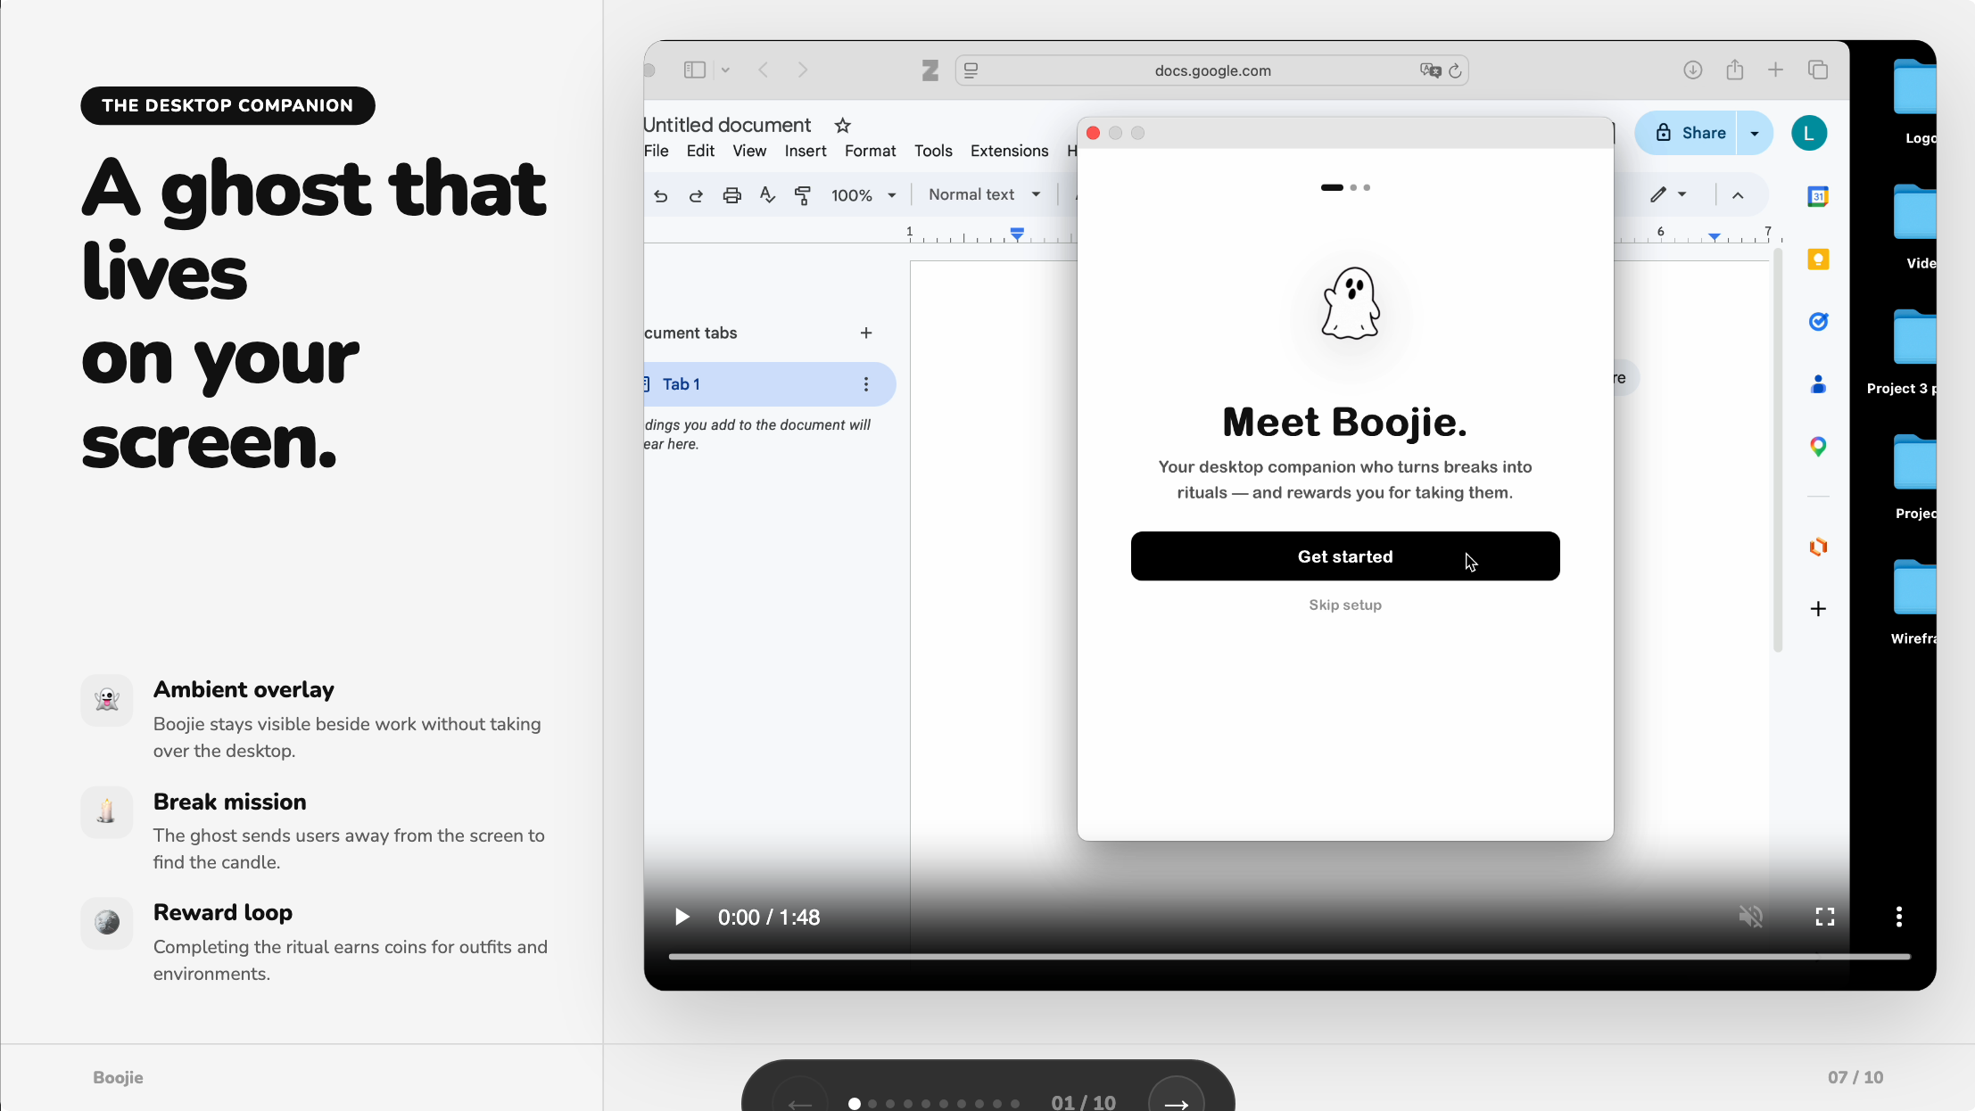Open the View menu

pos(749,151)
